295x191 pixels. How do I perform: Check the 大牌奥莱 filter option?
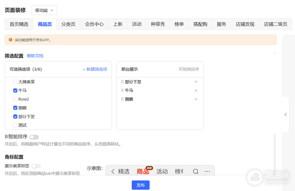(x=15, y=82)
